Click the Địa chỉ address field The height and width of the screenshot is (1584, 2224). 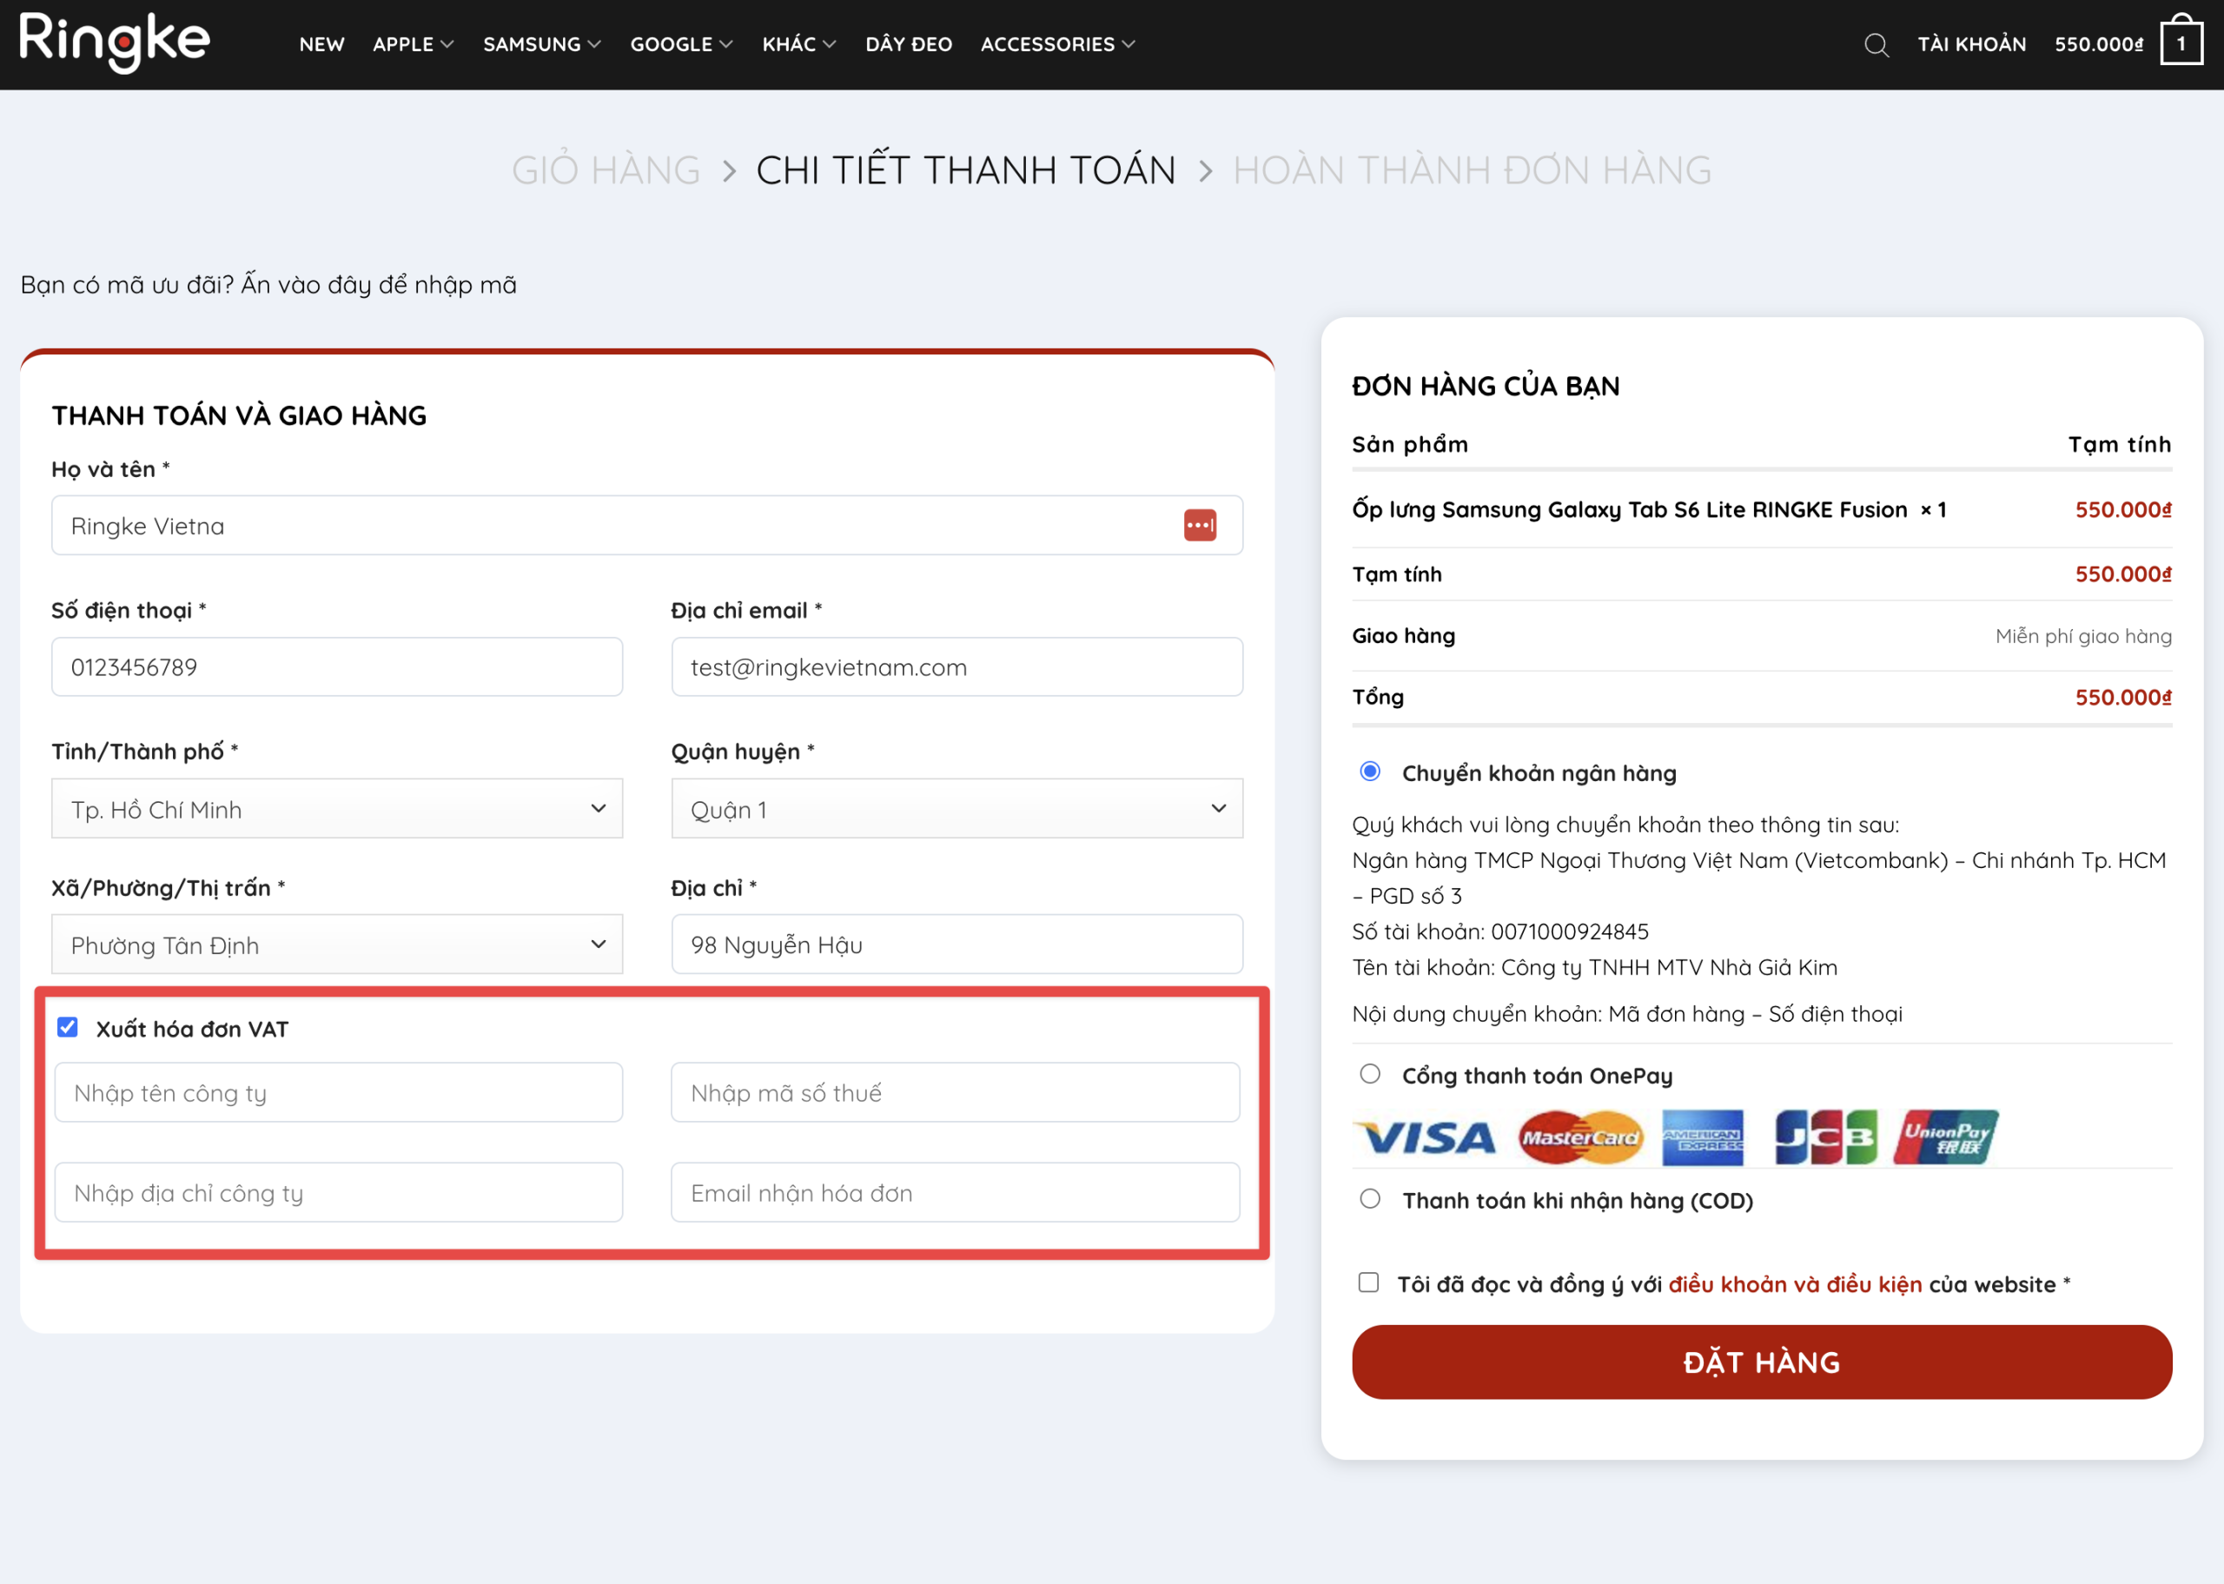pos(956,944)
